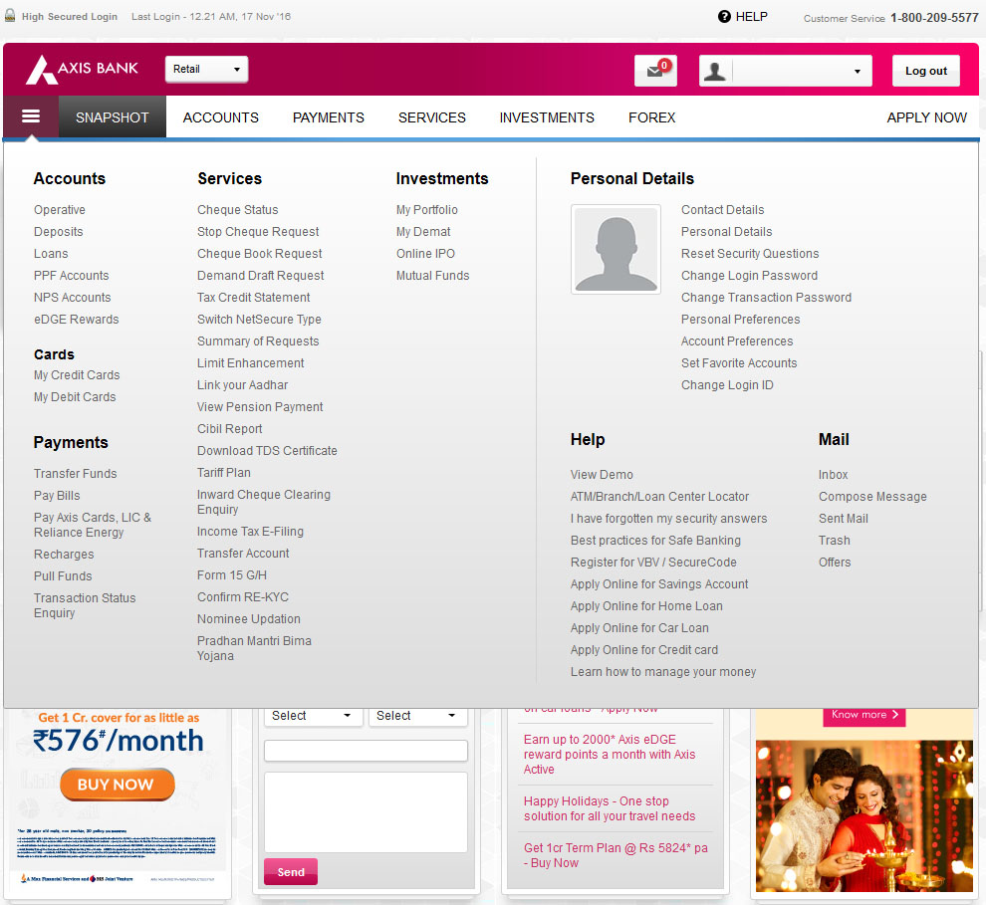Open Link your Aadhar link
Viewport: 986px width, 905px height.
click(x=243, y=385)
